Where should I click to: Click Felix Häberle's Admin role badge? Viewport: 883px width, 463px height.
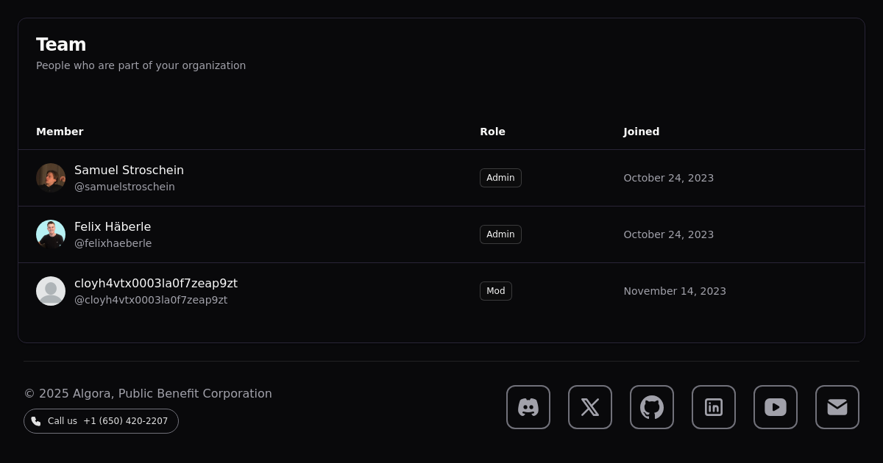pyautogui.click(x=500, y=234)
